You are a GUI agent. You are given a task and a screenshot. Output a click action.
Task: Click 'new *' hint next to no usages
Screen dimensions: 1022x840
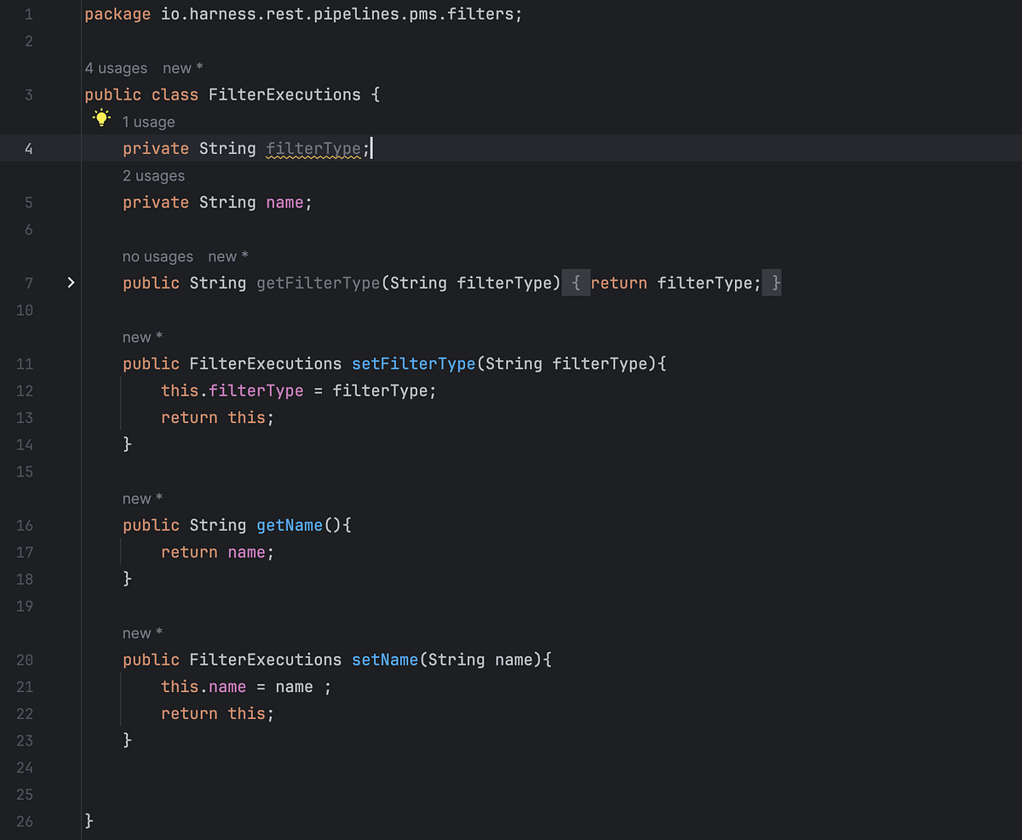pos(228,256)
